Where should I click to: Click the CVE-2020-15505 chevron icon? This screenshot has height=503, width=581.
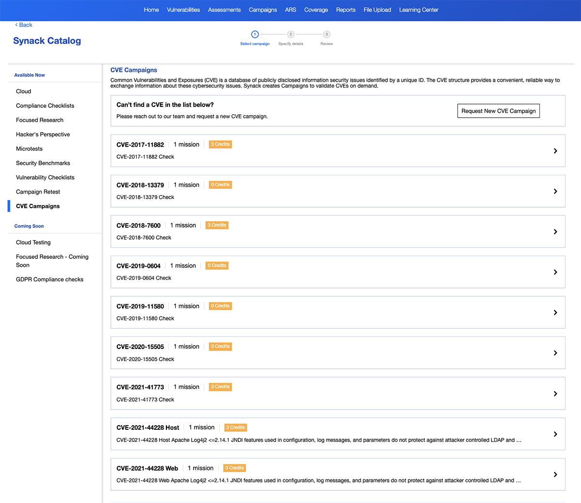555,353
